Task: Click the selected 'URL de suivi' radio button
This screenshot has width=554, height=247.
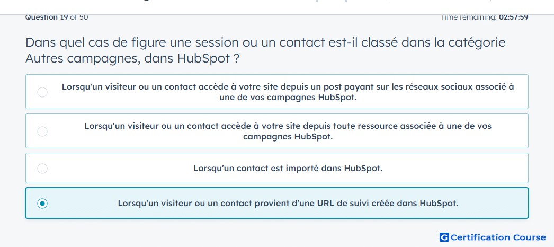Action: click(42, 204)
